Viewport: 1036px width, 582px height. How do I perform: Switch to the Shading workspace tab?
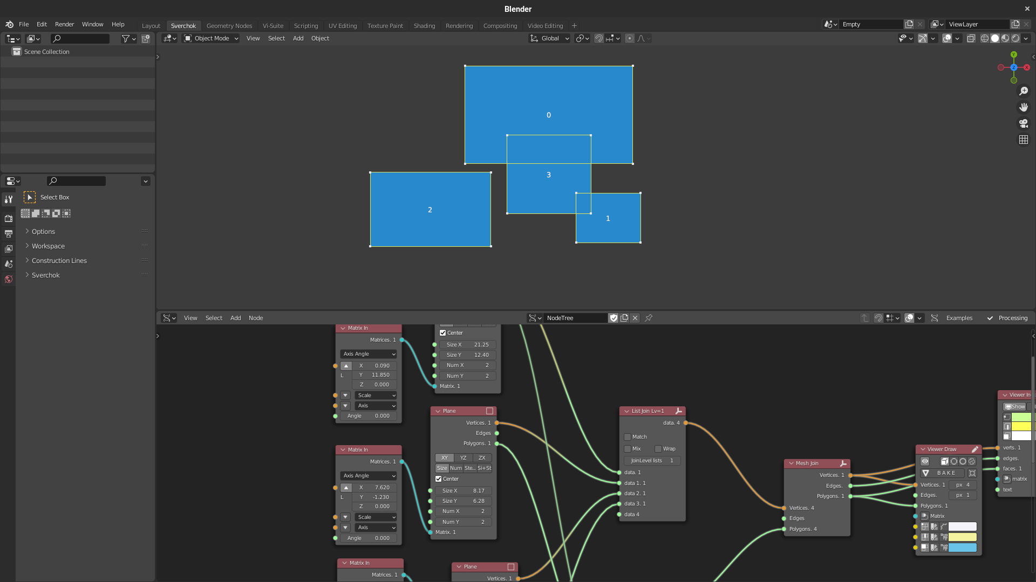424,25
